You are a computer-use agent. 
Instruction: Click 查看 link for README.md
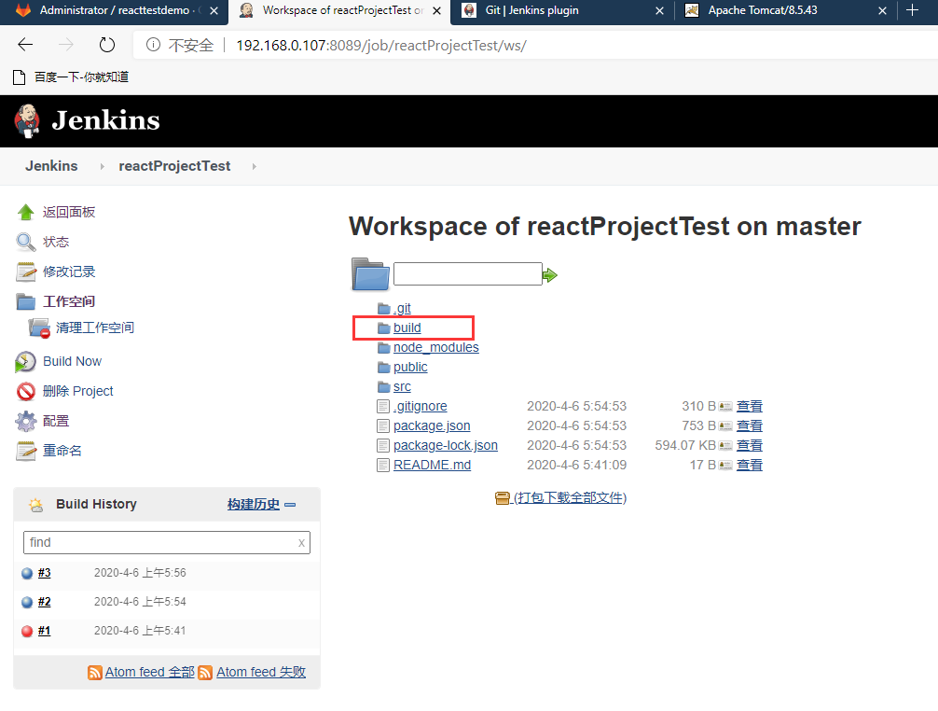pos(750,465)
